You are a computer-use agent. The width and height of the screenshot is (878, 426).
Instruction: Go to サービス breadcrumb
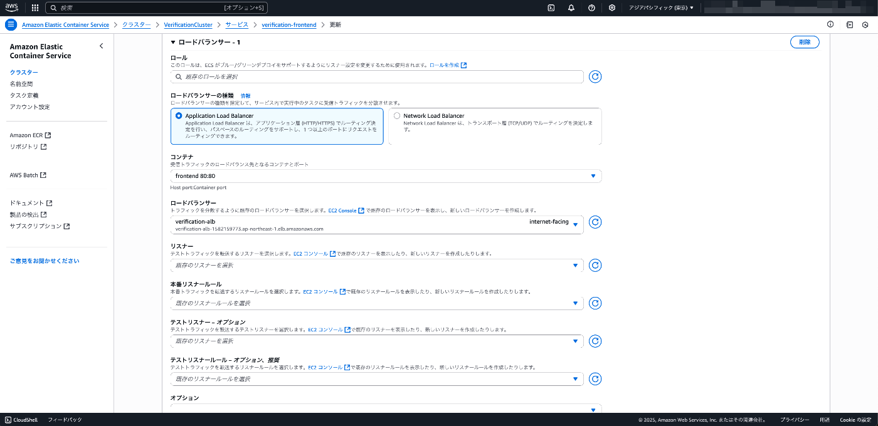(236, 25)
